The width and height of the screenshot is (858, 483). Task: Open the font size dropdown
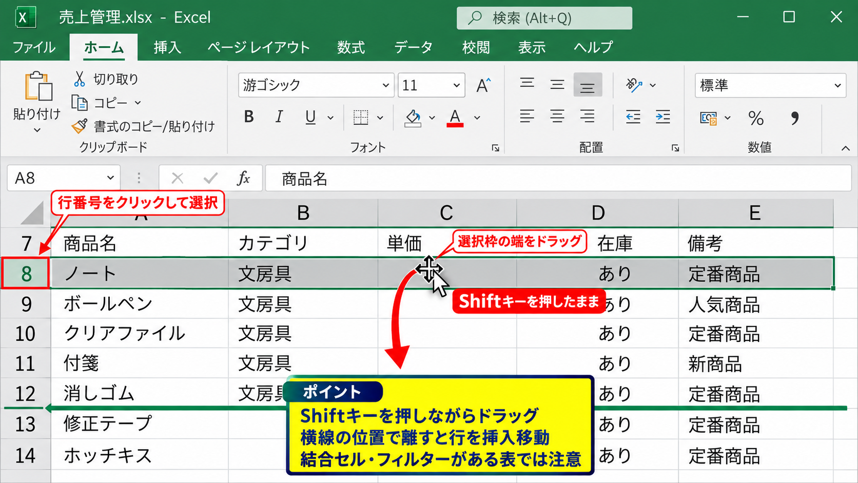(456, 85)
